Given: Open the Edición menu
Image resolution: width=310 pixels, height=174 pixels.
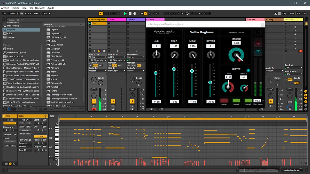Looking at the screenshot, I should coord(16,8).
